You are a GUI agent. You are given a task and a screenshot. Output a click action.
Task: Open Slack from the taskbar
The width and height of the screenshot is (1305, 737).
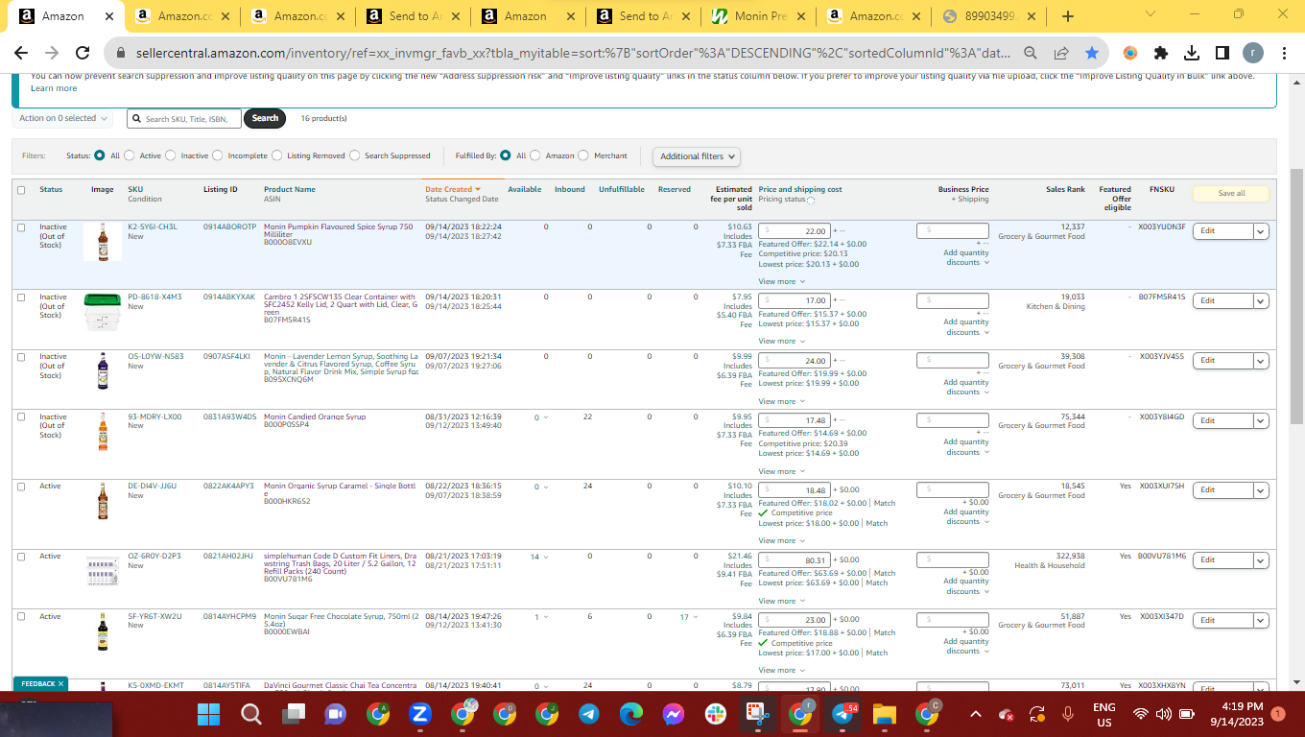click(715, 714)
